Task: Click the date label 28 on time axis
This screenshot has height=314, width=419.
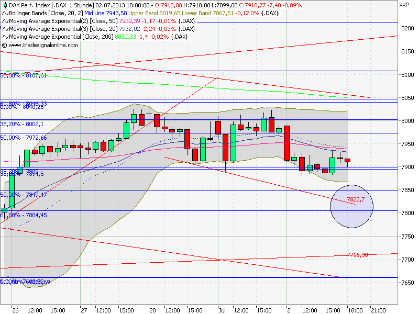Action: coord(152,310)
